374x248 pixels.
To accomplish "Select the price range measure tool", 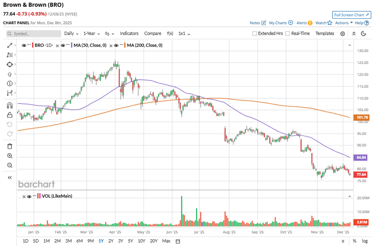I will click(10, 93).
